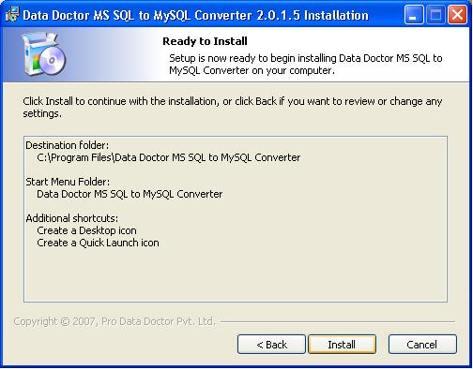This screenshot has width=473, height=369.
Task: Click the disabled maximize button
Action: click(435, 15)
